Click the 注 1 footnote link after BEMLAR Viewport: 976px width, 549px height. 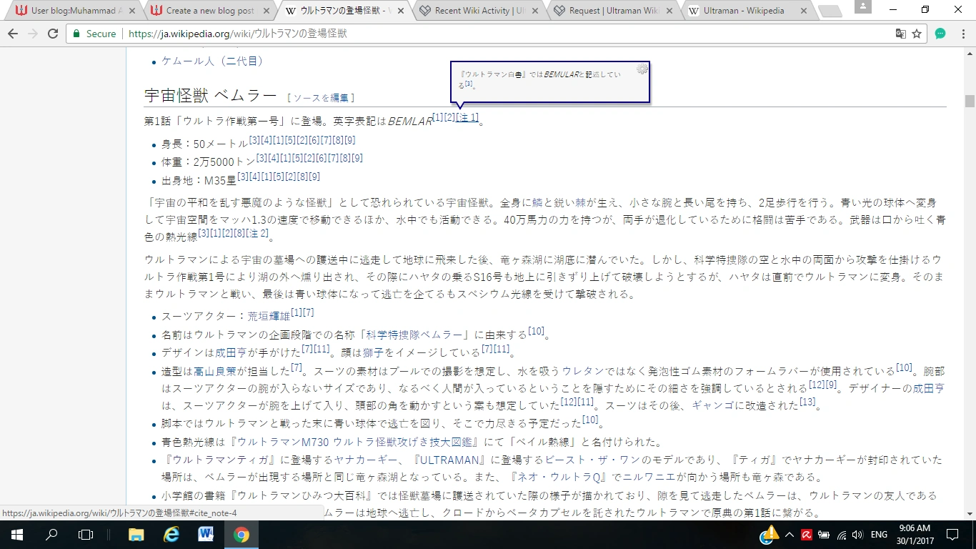coord(467,117)
